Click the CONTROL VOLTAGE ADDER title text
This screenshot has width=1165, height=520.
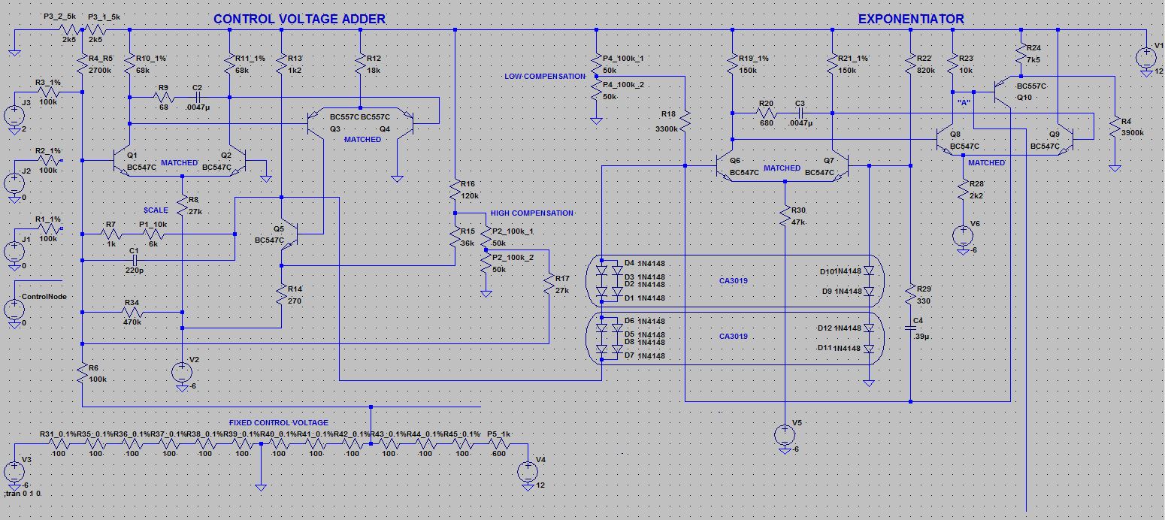299,20
